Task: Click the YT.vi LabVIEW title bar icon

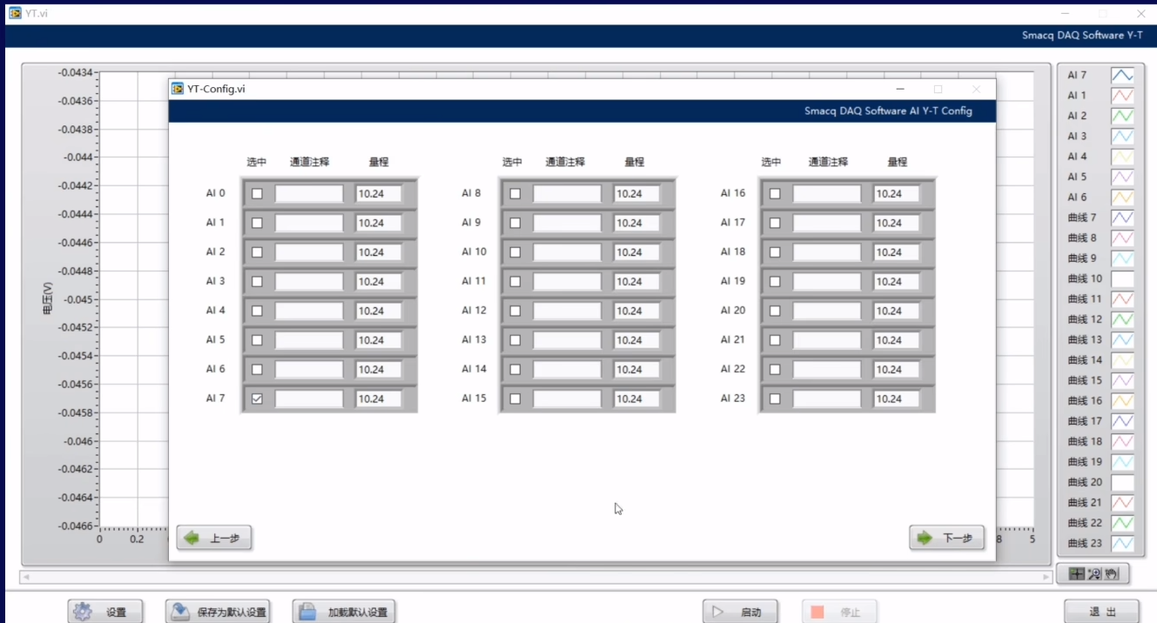Action: [15, 13]
